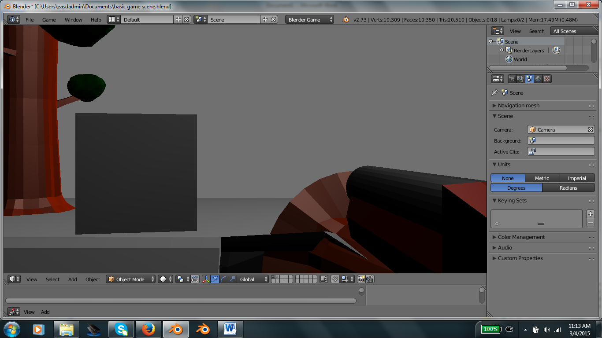This screenshot has height=338, width=602.
Task: Click the Blender logo in info header
Action: (x=346, y=19)
